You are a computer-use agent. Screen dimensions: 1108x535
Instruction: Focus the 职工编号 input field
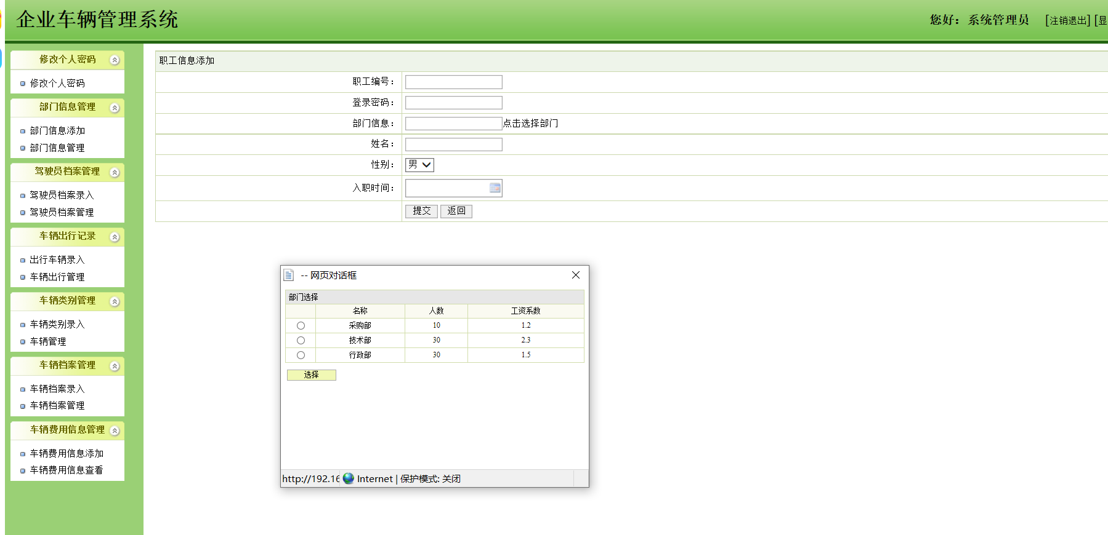point(454,82)
